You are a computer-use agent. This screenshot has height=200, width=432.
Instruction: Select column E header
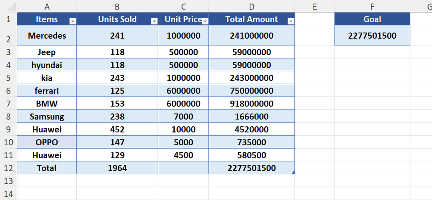[x=315, y=7]
